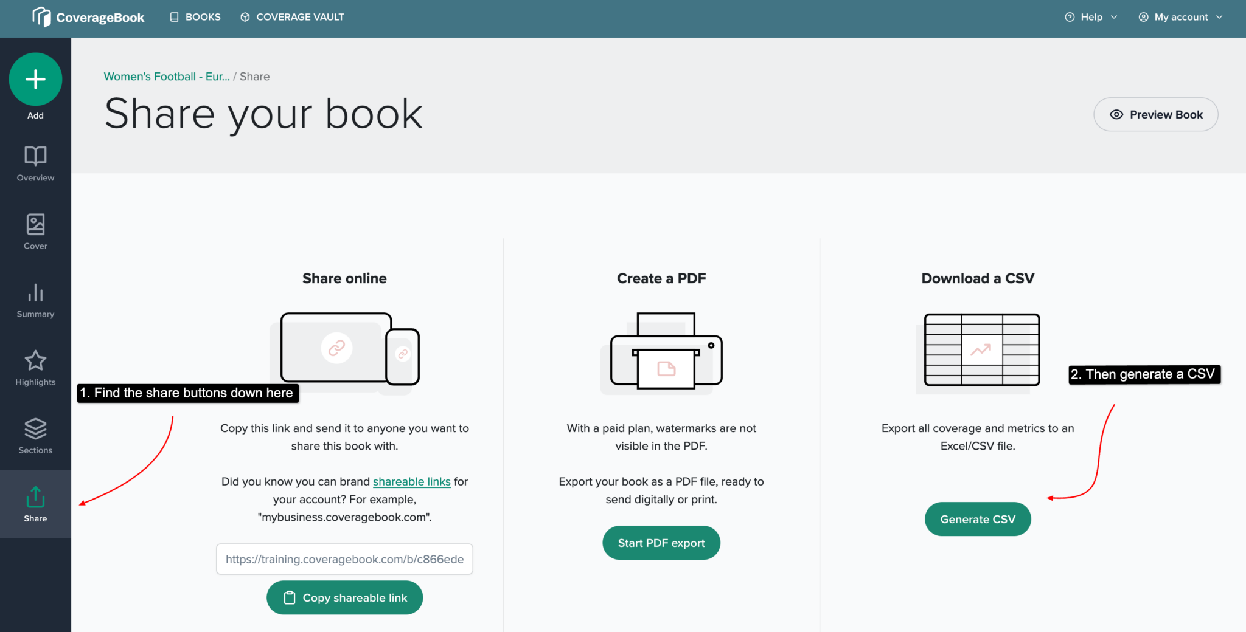The width and height of the screenshot is (1246, 632).
Task: Select the Cover sidebar icon
Action: 35,225
